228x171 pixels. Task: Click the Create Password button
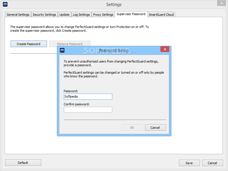[29, 44]
